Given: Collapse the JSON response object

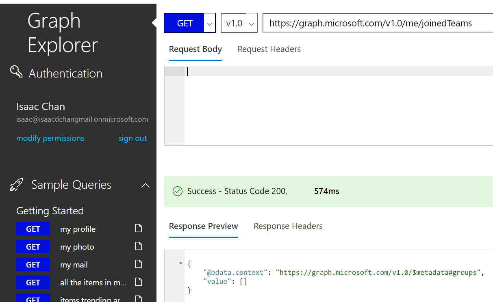Looking at the screenshot, I should 180,263.
